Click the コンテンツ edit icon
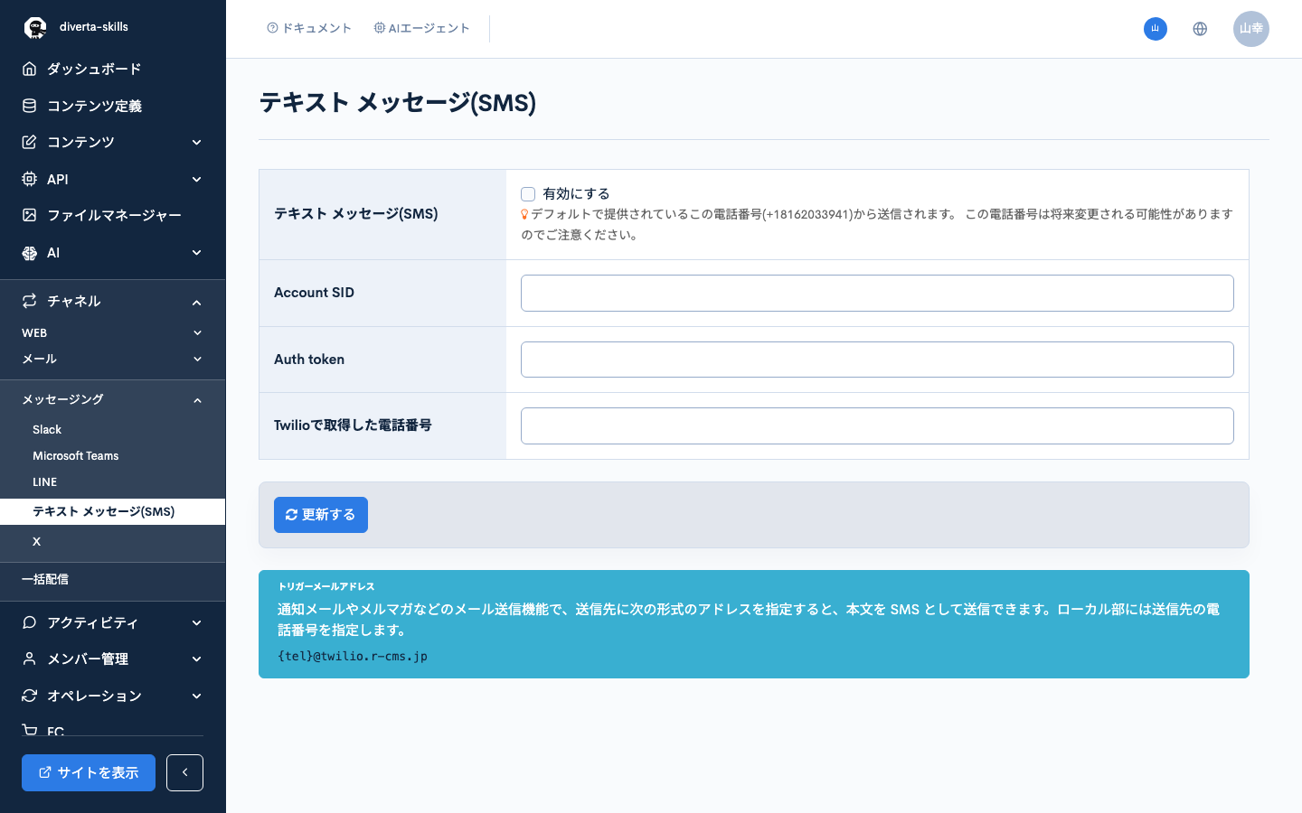The width and height of the screenshot is (1302, 813). point(30,142)
